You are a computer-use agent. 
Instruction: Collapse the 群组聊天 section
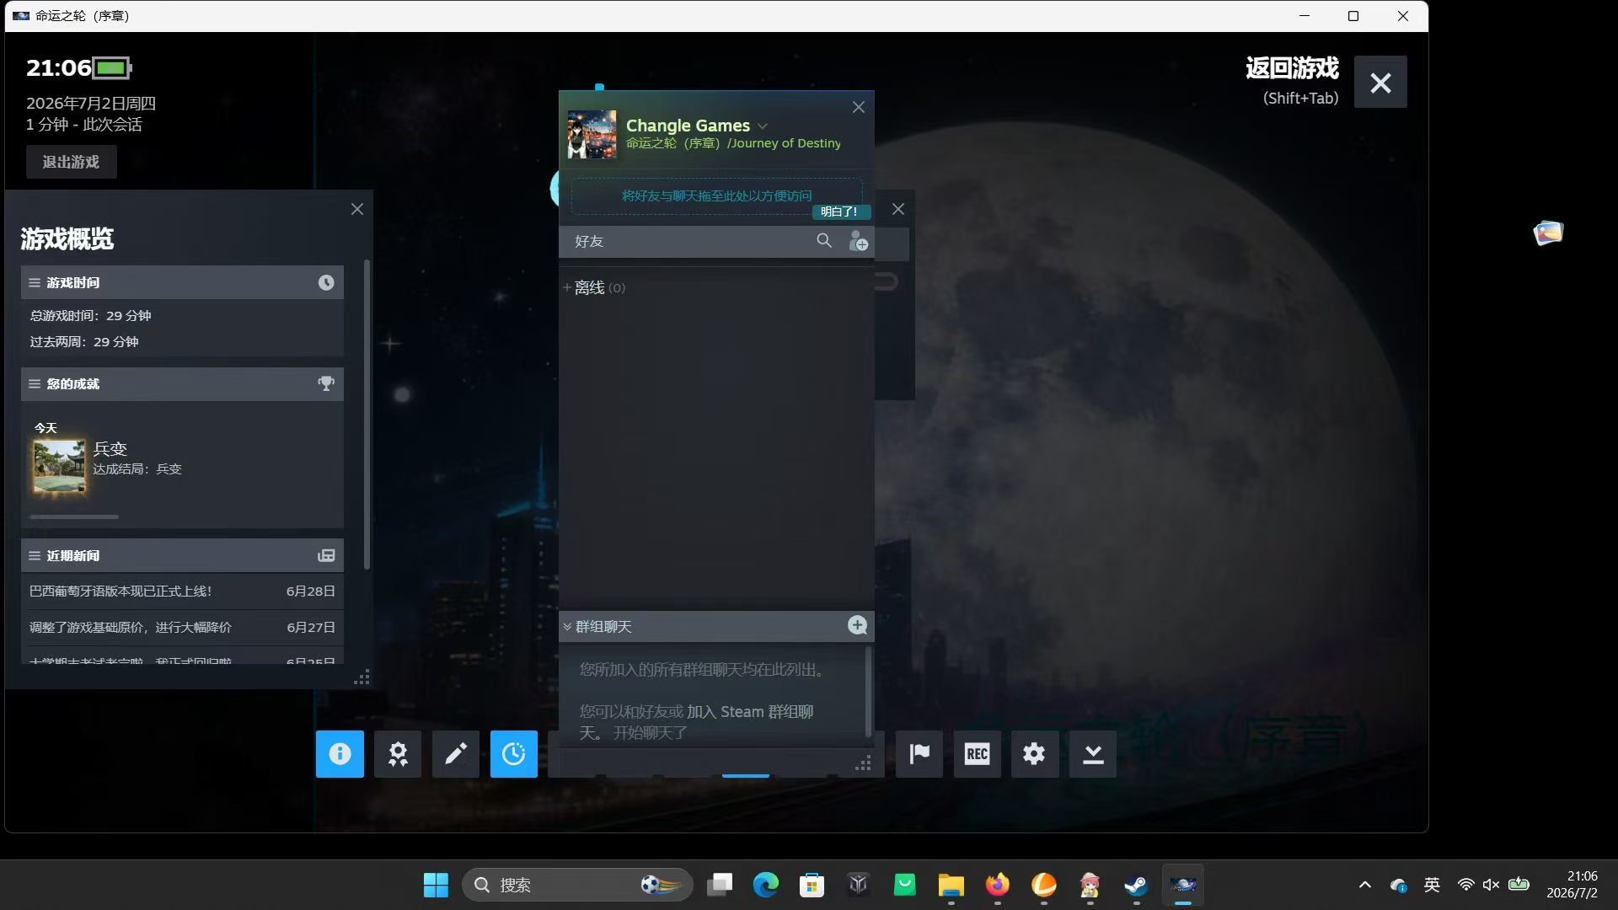coord(567,627)
